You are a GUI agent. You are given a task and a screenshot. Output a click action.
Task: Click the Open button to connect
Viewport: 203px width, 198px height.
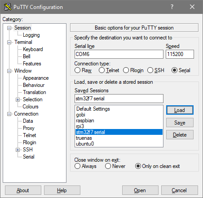coord(140,190)
